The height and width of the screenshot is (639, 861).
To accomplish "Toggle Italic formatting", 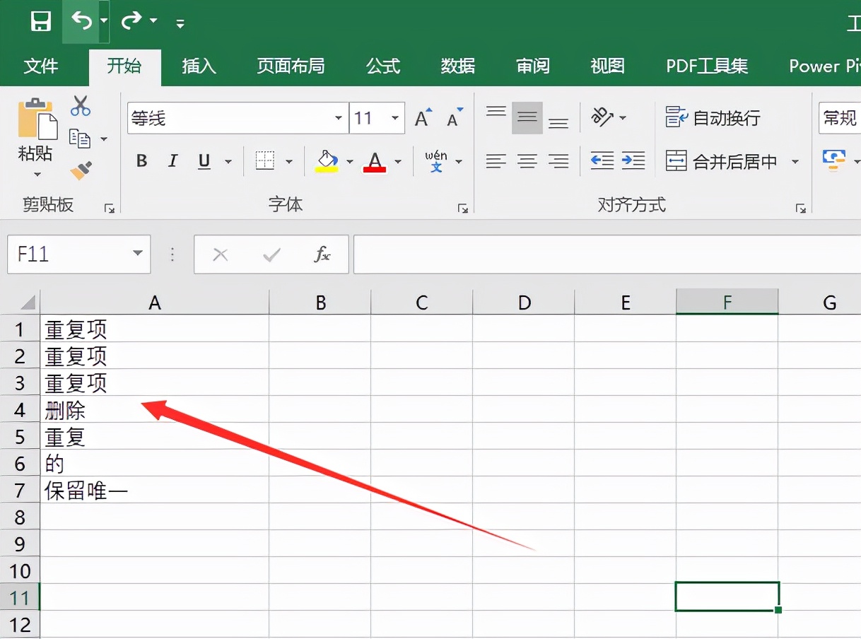I will [172, 161].
